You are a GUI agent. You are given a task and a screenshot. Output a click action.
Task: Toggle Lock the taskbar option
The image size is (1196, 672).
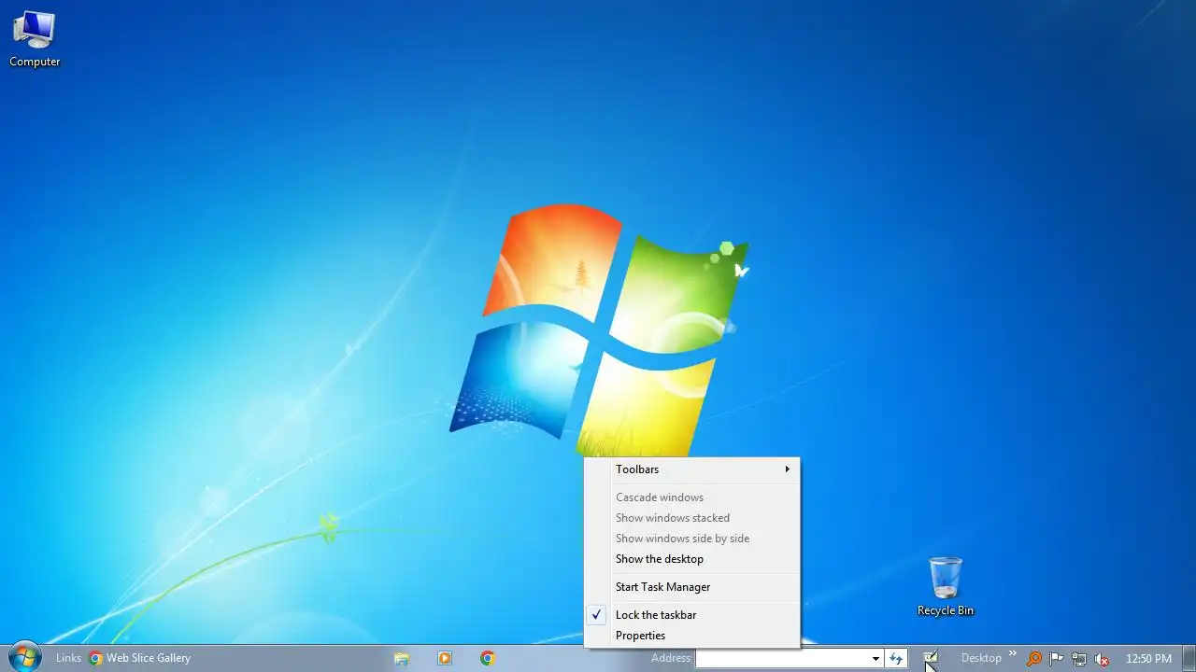click(691, 615)
